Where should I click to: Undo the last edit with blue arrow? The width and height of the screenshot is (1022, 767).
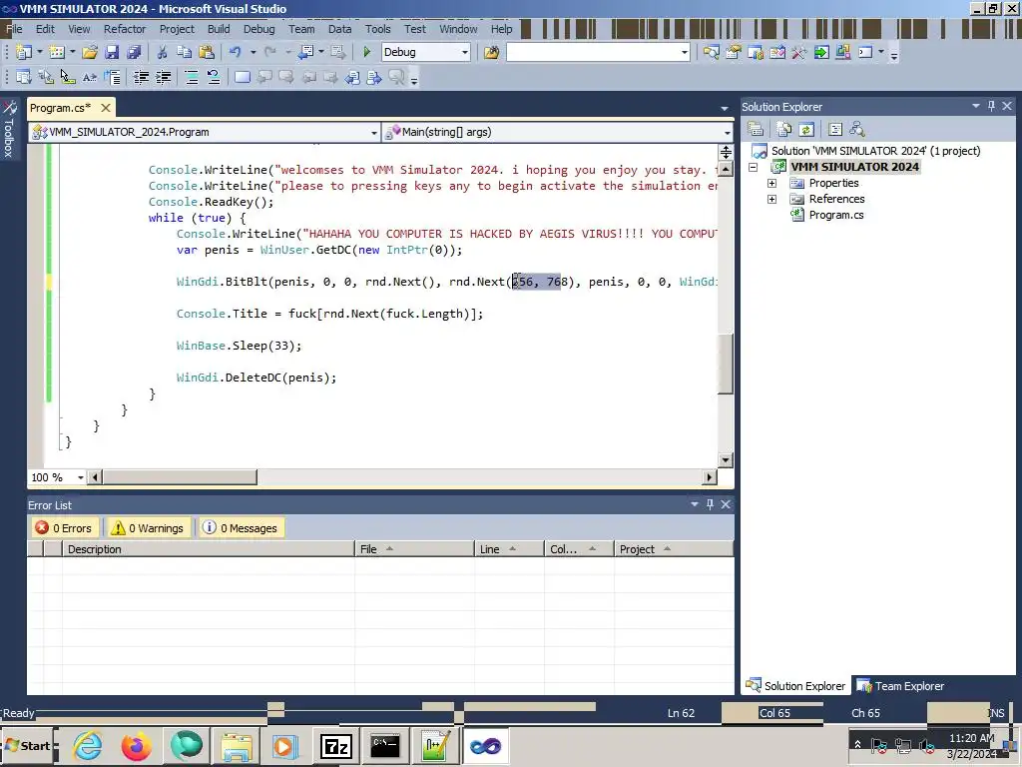tap(236, 52)
